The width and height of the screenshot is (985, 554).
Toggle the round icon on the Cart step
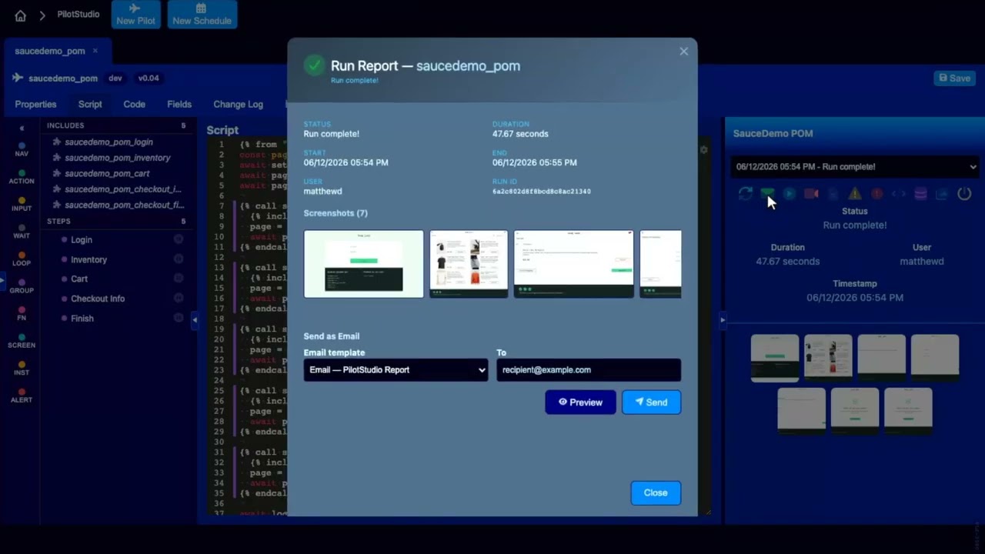coord(179,279)
